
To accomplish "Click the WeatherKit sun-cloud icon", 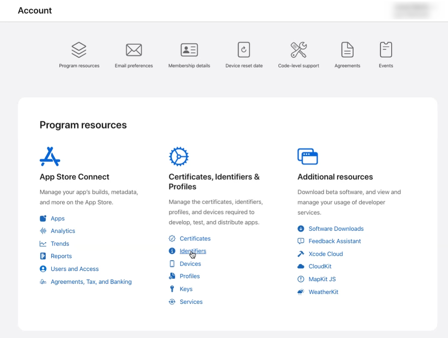I will pos(301,292).
